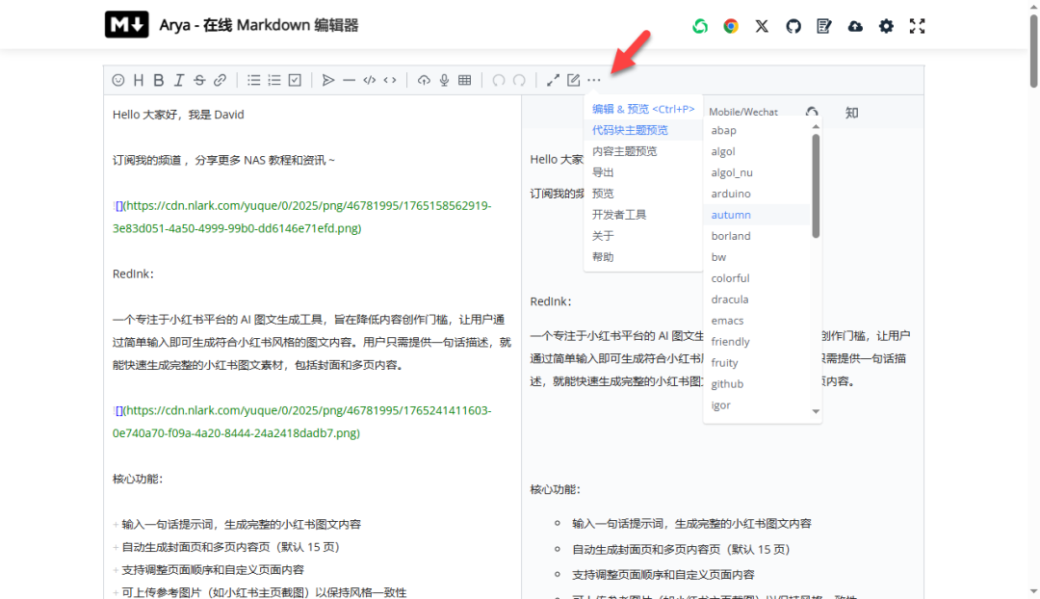Image resolution: width=1040 pixels, height=599 pixels.
Task: Choose 编辑 & 预览 <Ctrl+P> menu item
Action: (x=642, y=109)
